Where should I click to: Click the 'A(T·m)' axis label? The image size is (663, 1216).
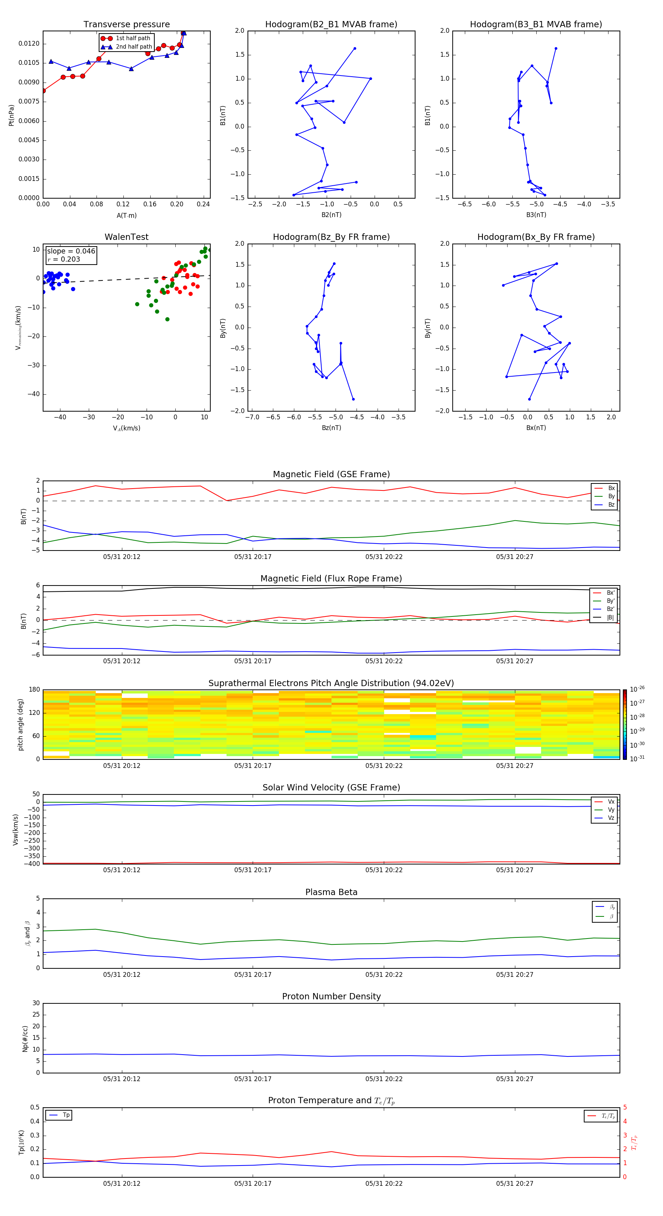[126, 216]
